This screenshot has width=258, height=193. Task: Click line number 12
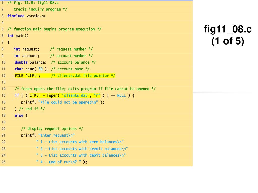click(3, 76)
